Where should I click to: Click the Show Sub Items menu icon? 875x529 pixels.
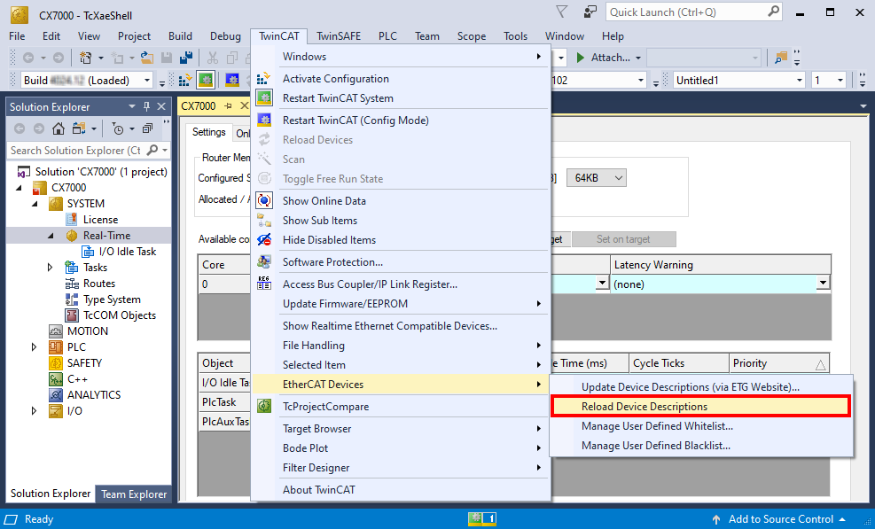tap(264, 221)
